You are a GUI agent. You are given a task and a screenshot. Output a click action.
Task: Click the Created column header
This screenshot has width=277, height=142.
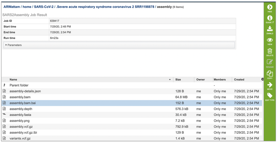pyautogui.click(x=239, y=80)
